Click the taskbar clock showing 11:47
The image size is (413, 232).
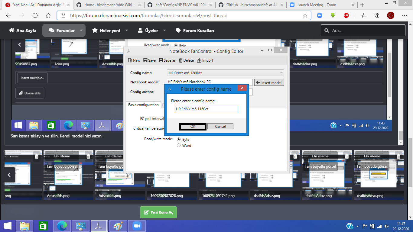(x=401, y=226)
